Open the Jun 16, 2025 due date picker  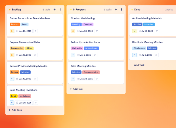[24, 55]
